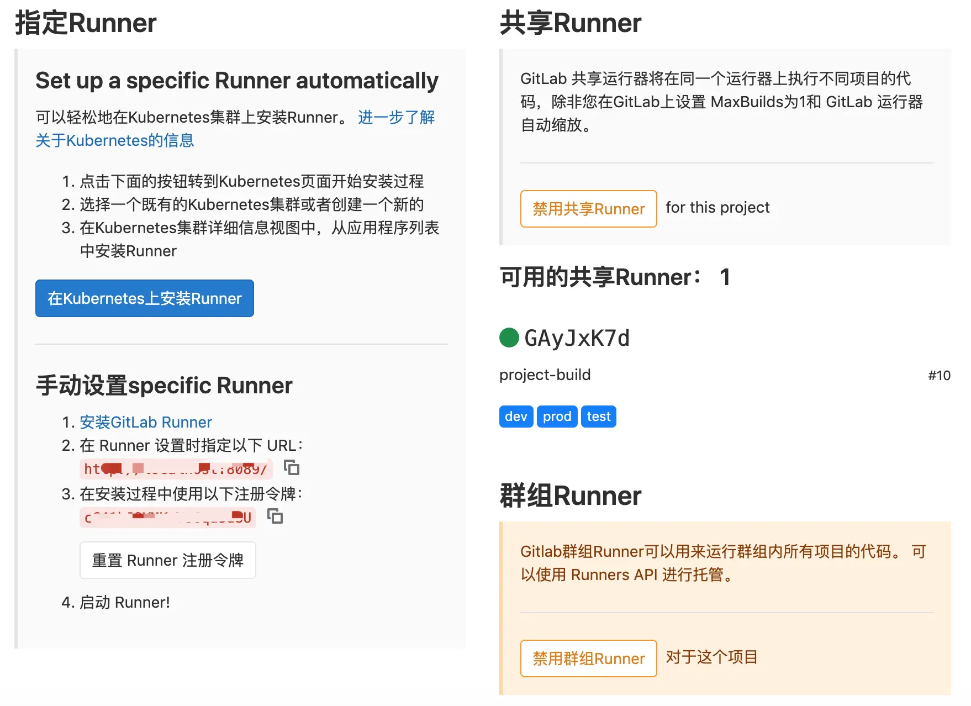Click the redacted Runner URL code field
The image size is (971, 706).
176,469
